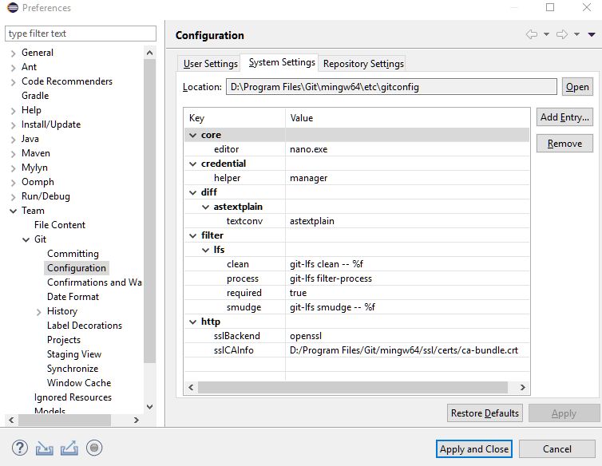The width and height of the screenshot is (602, 466).
Task: Click the Location path field
Action: 391,87
